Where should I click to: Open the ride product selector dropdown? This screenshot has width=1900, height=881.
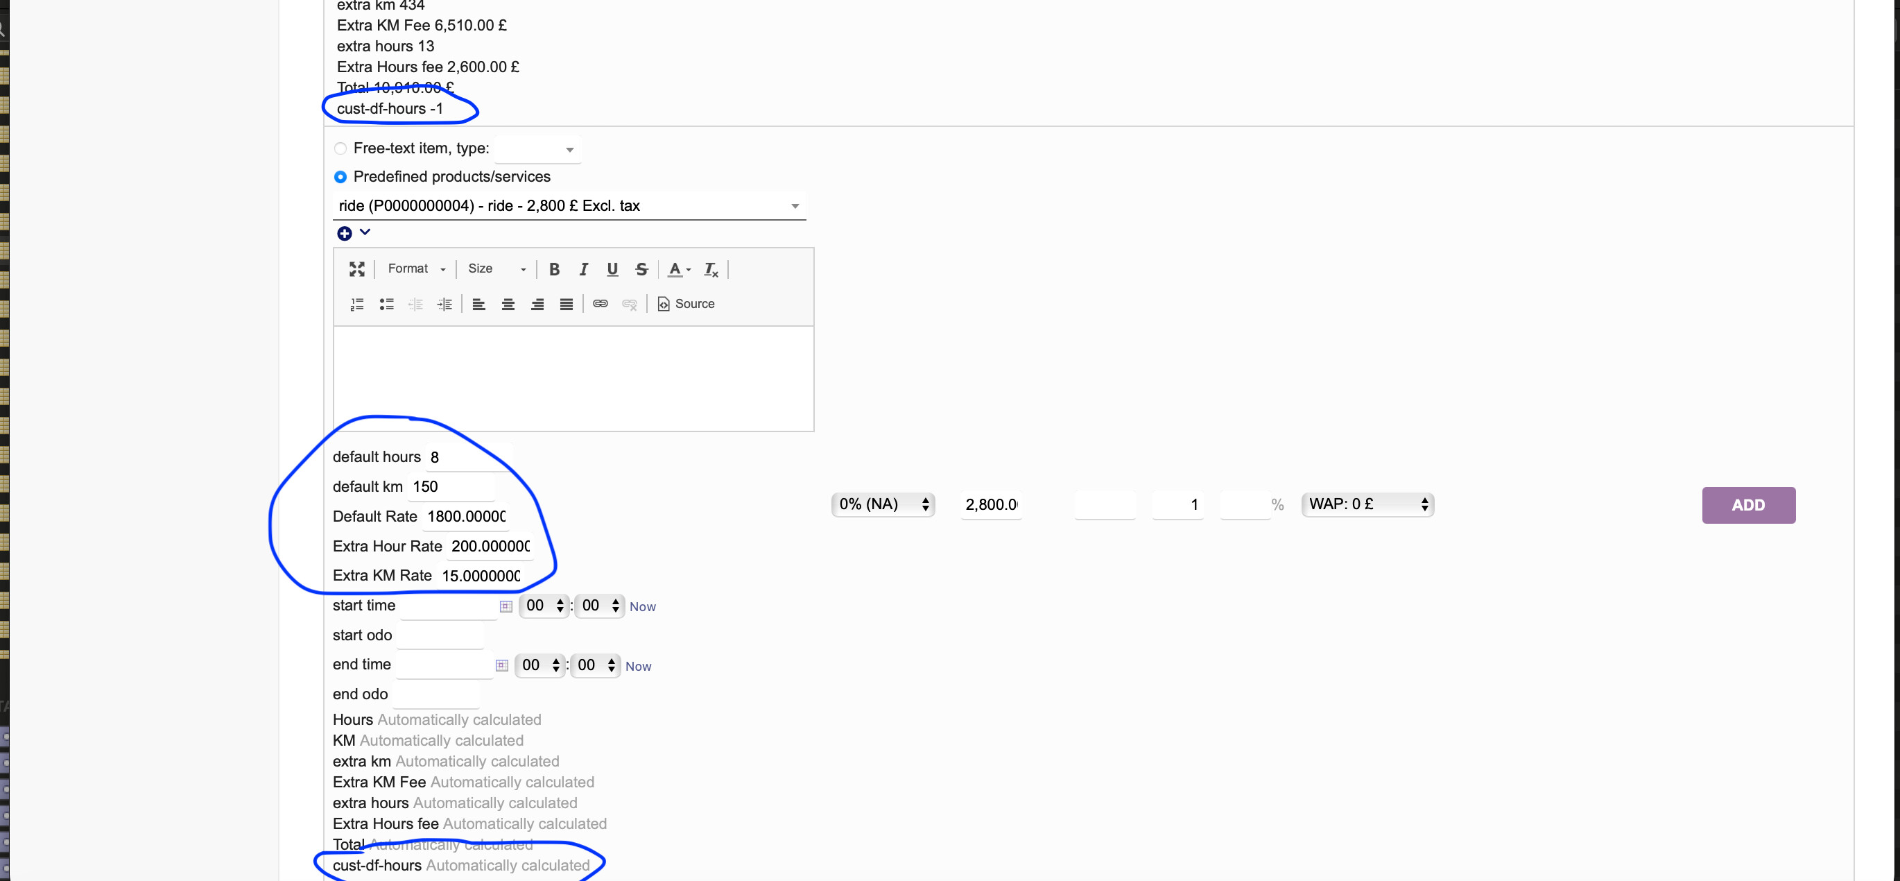(x=569, y=206)
